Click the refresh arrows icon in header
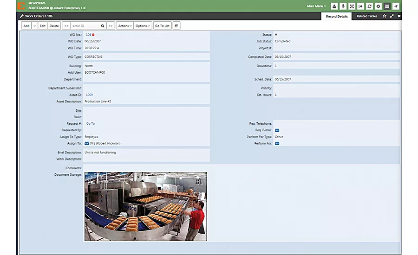Image resolution: width=418 pixels, height=255 pixels. (x=370, y=6)
